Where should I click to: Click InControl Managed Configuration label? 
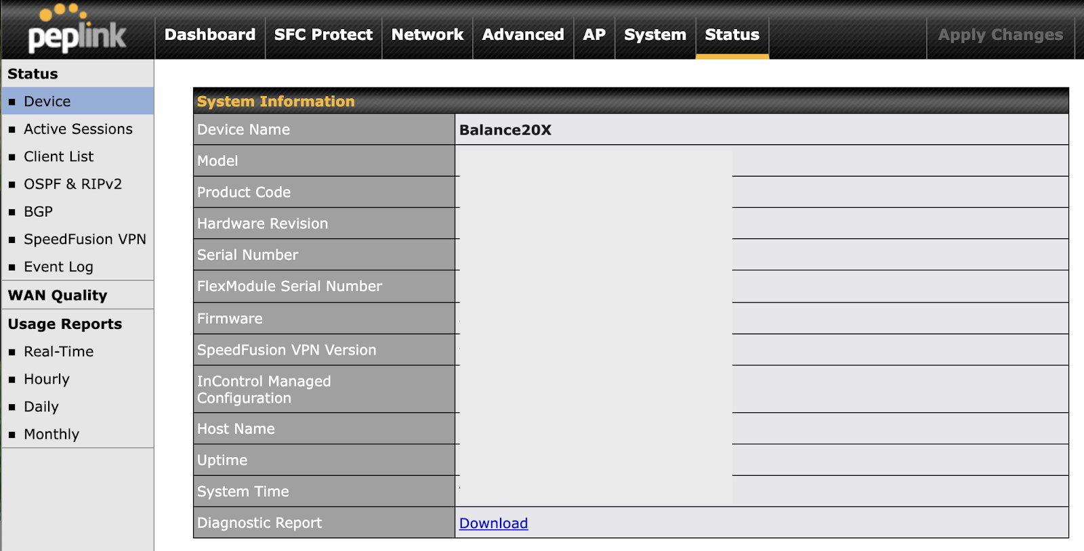(264, 390)
